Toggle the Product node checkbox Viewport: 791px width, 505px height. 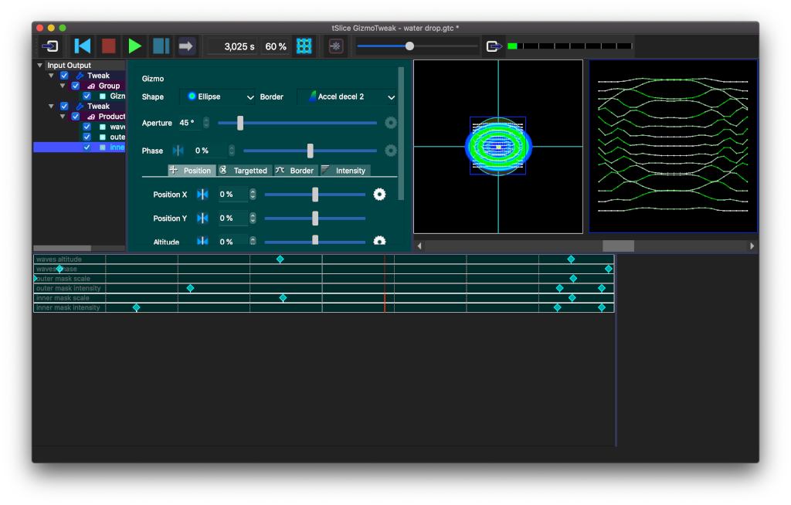pos(76,117)
